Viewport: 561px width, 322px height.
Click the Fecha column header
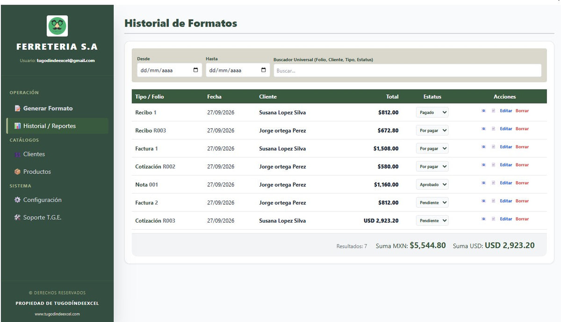[214, 97]
